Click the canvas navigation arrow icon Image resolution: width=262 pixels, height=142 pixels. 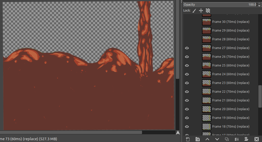pyautogui.click(x=178, y=132)
